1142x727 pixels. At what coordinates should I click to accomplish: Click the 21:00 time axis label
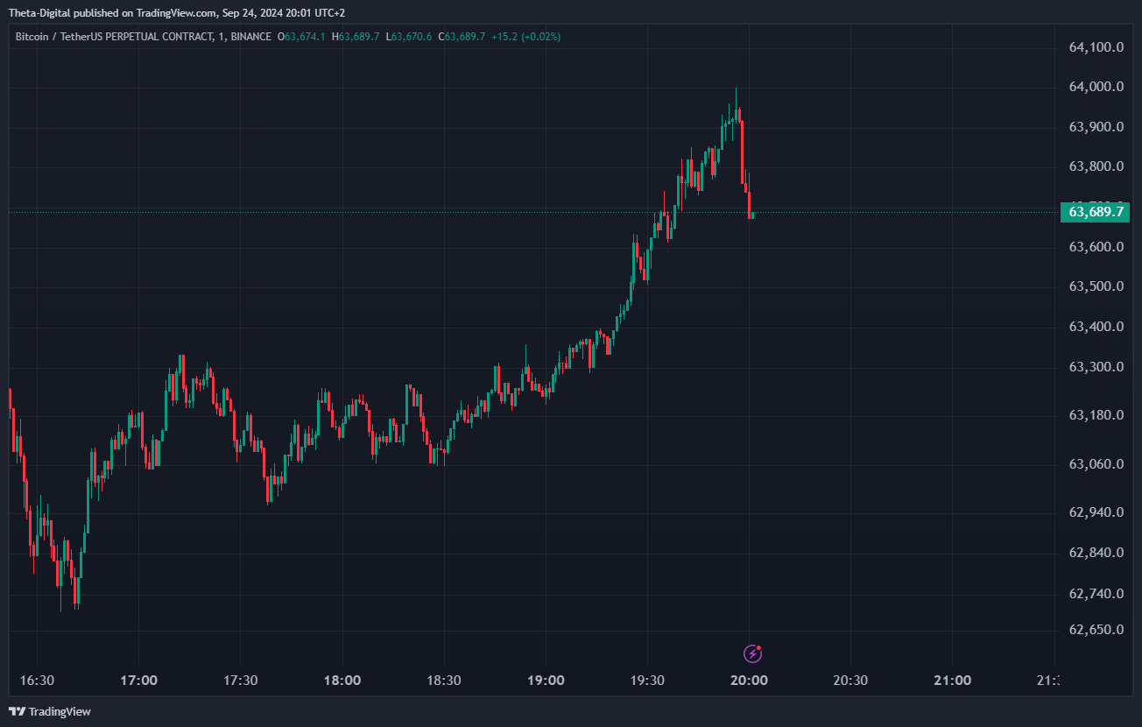click(952, 681)
